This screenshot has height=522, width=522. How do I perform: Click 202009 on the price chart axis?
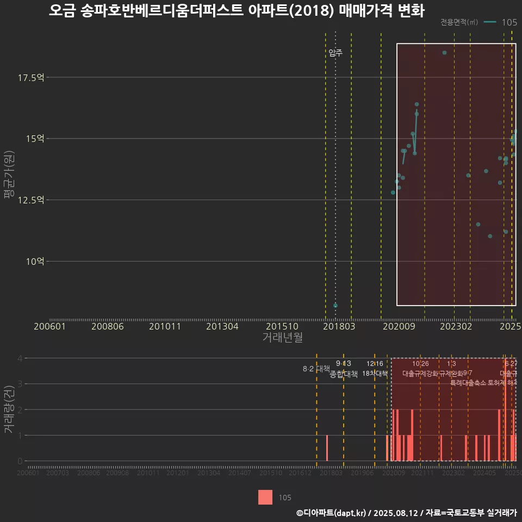pos(399,326)
